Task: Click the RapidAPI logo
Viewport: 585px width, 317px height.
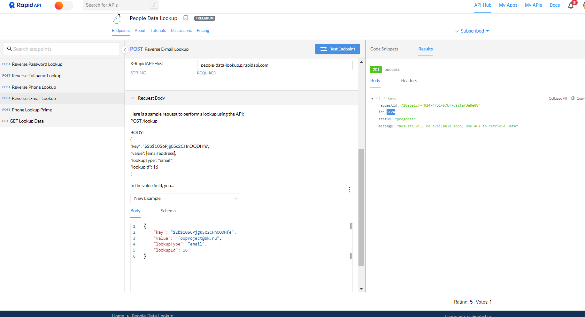Action: pyautogui.click(x=25, y=5)
